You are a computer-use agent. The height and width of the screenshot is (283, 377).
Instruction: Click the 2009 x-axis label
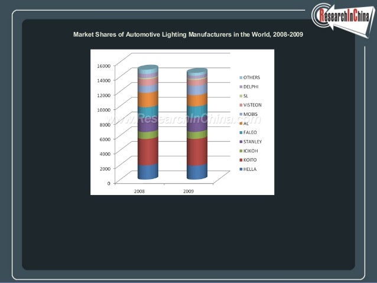(x=188, y=191)
